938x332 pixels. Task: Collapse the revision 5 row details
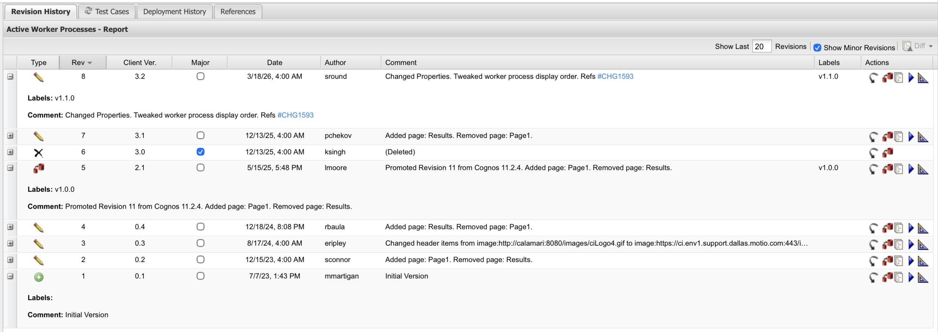coord(10,168)
